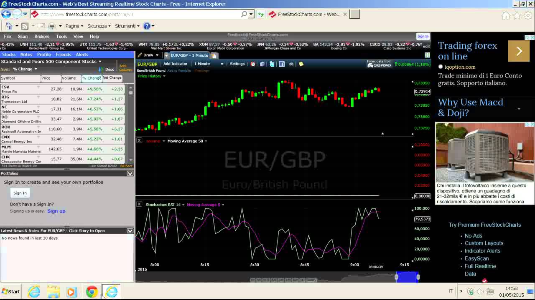Switch to the Alerts tab
Screen dimensions: 535x300
82,55
